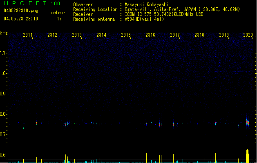This screenshot has height=163, width=257.
Task: Click the Observer field label
Action: tap(83, 4)
